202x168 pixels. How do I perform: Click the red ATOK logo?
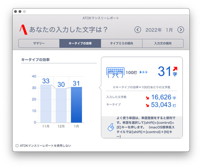click(x=23, y=29)
